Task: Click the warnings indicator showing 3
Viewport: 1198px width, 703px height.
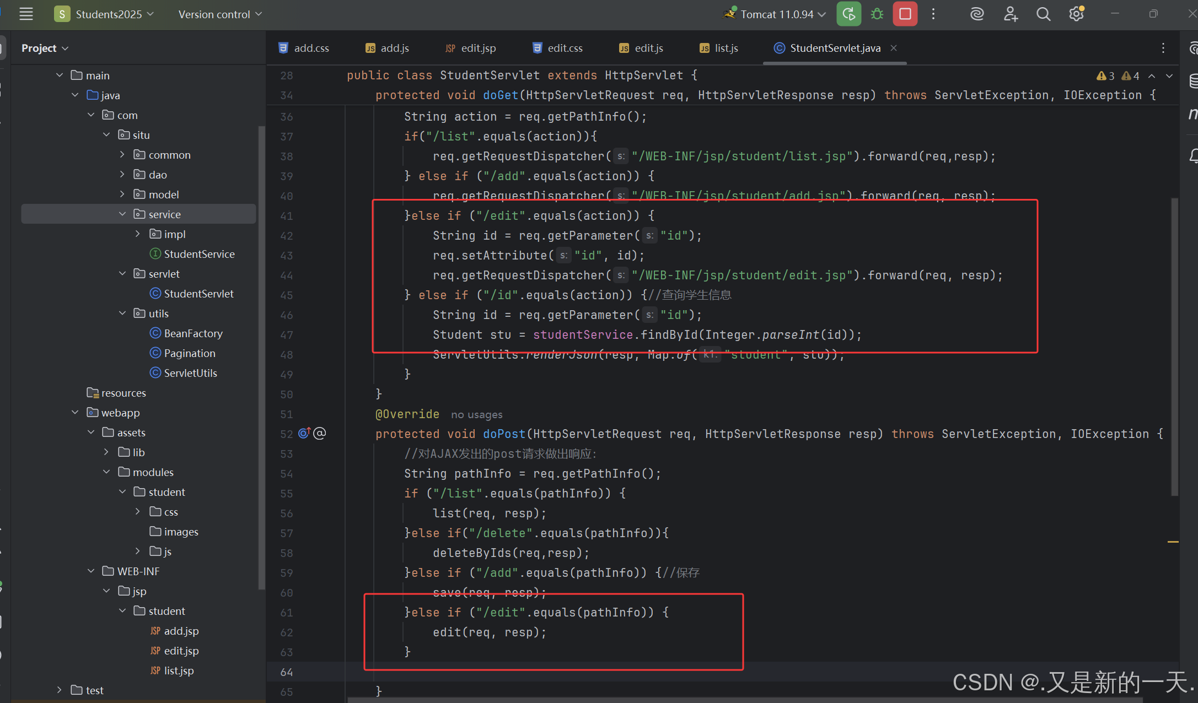Action: 1105,75
